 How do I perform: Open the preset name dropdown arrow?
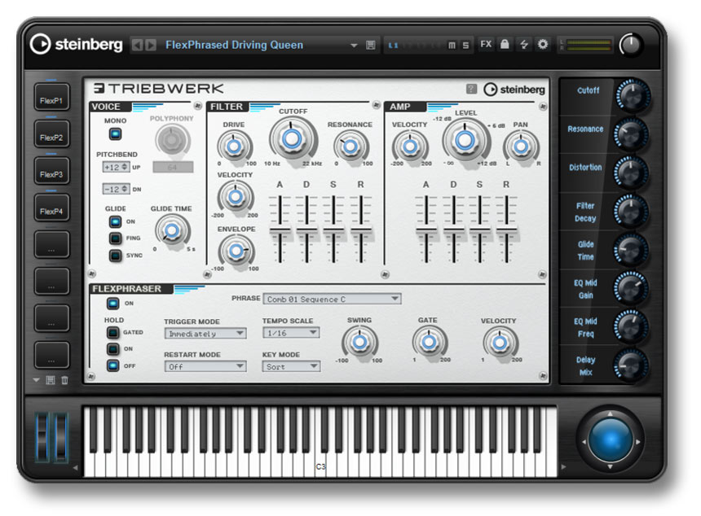click(x=354, y=45)
